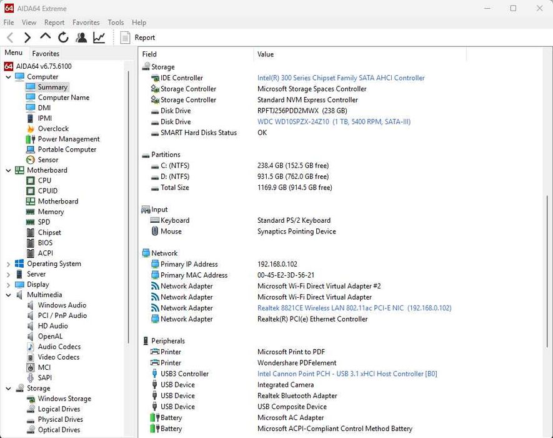This screenshot has height=438, width=553.
Task: Click the Windows Storage icon in the tree
Action: [x=31, y=399]
